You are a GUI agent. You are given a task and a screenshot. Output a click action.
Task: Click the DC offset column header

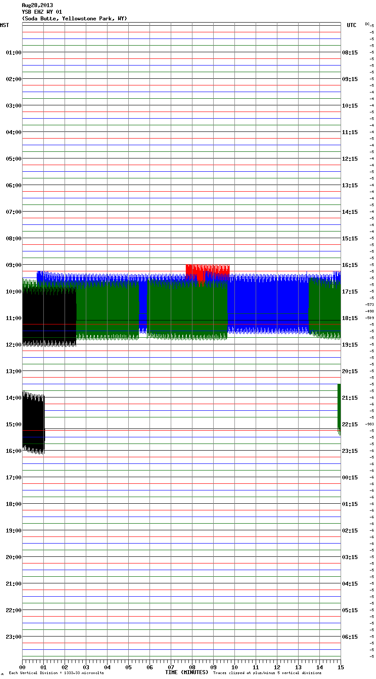[368, 24]
